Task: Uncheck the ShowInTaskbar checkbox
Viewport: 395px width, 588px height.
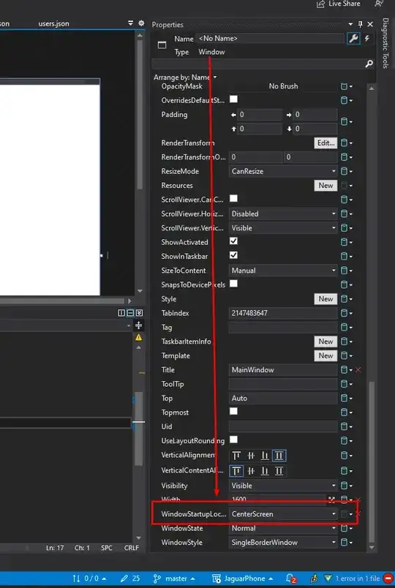Action: coord(233,255)
